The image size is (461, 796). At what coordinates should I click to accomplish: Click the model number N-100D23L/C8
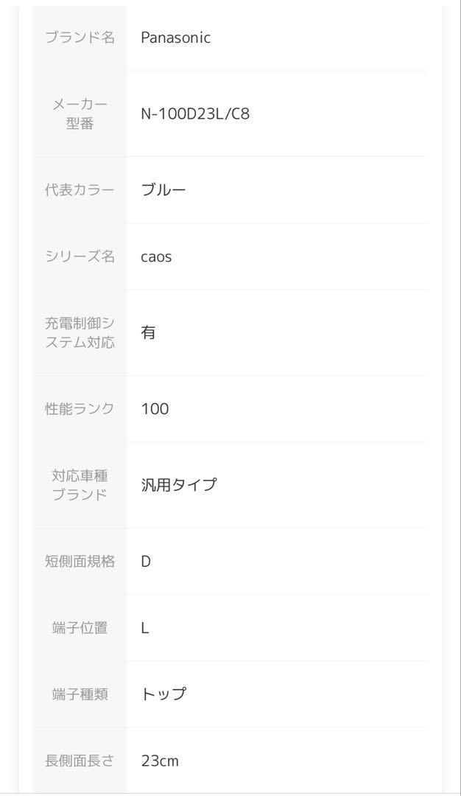(x=195, y=114)
